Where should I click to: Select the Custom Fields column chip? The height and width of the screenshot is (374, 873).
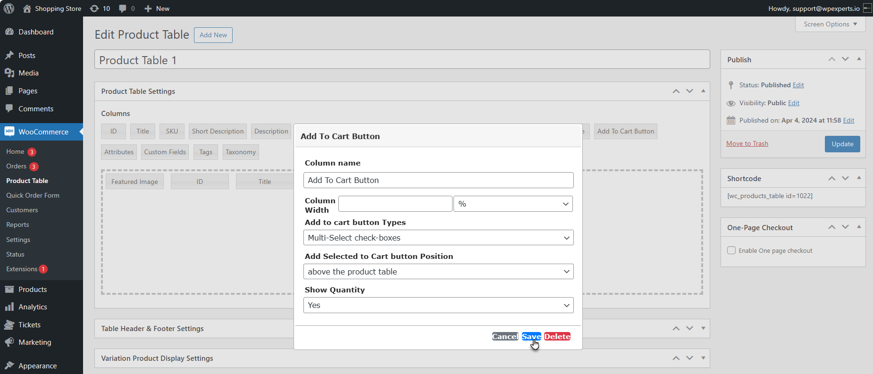tap(165, 152)
